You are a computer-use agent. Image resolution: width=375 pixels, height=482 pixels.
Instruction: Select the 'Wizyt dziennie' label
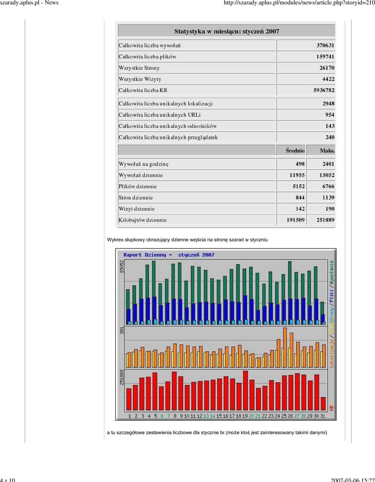[x=137, y=209]
